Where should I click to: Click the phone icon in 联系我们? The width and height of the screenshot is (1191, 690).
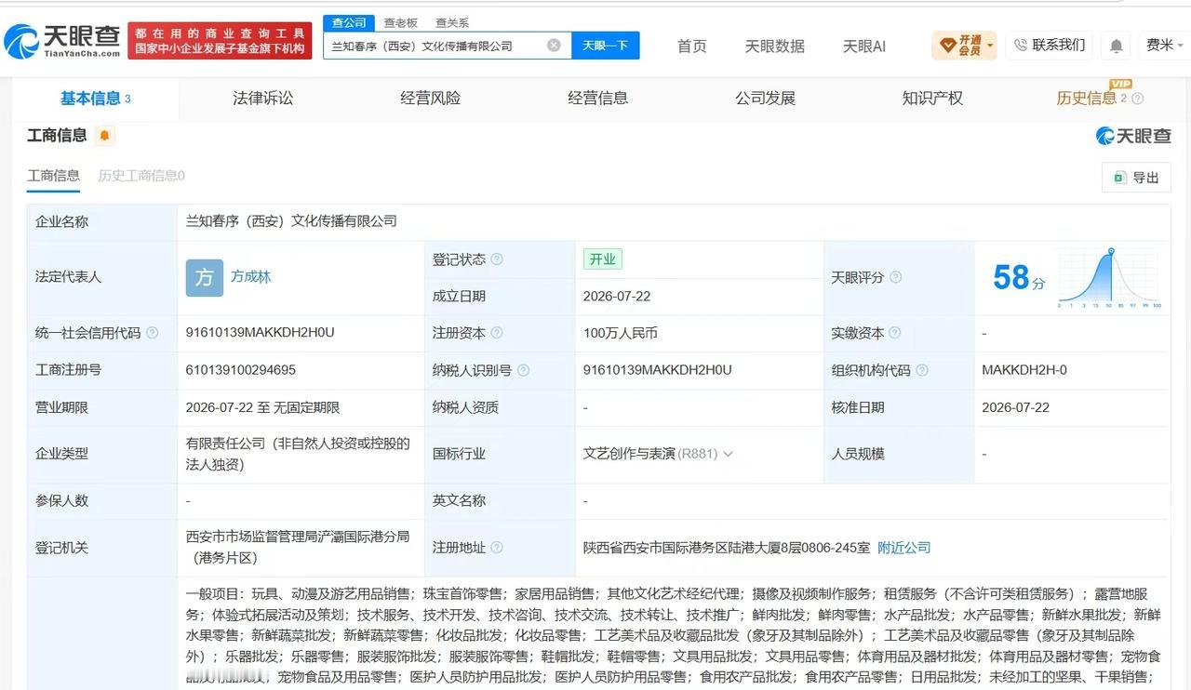pyautogui.click(x=1021, y=45)
